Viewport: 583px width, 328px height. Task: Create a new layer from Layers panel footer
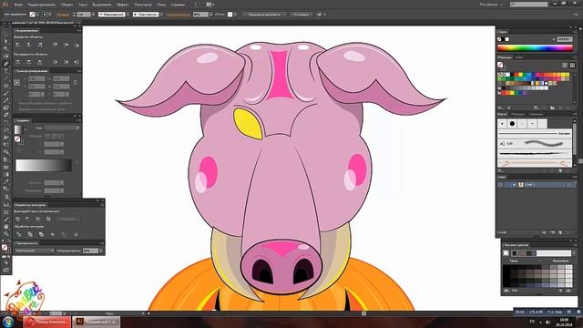pyautogui.click(x=560, y=232)
